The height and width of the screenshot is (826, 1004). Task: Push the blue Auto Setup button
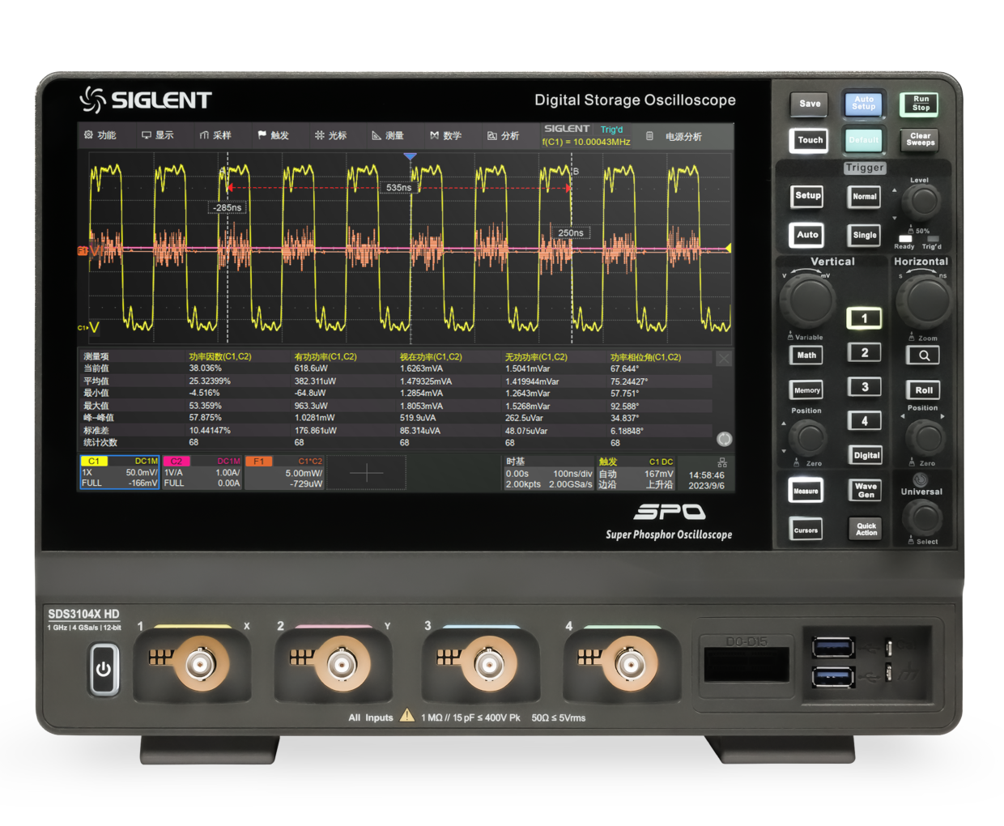[x=864, y=104]
